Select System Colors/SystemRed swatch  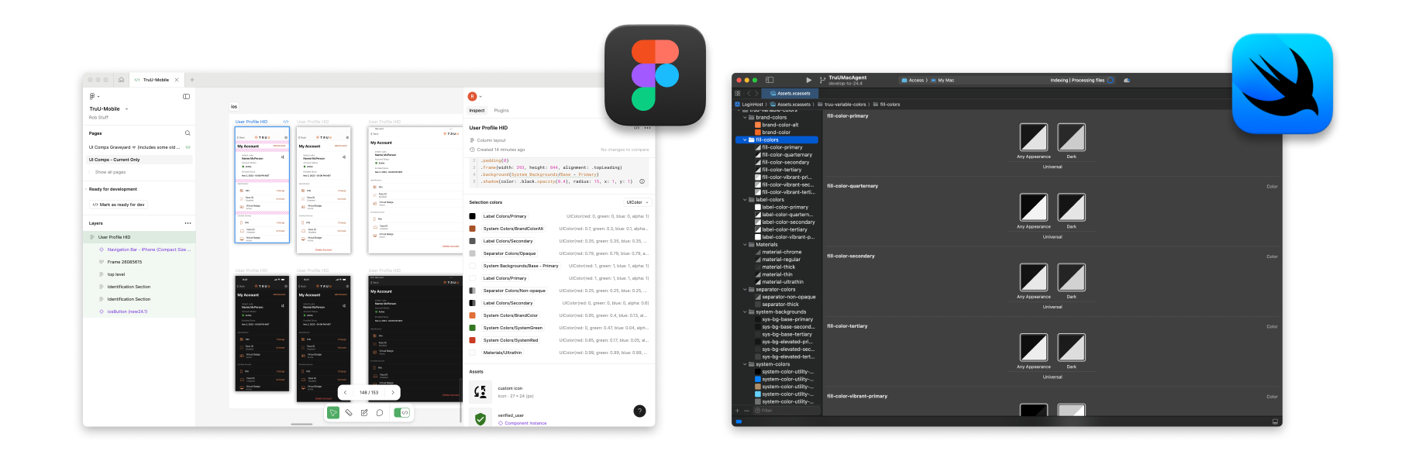click(x=472, y=340)
